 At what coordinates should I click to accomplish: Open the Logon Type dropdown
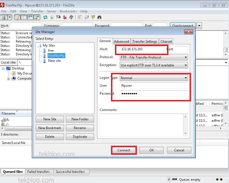coord(154,78)
